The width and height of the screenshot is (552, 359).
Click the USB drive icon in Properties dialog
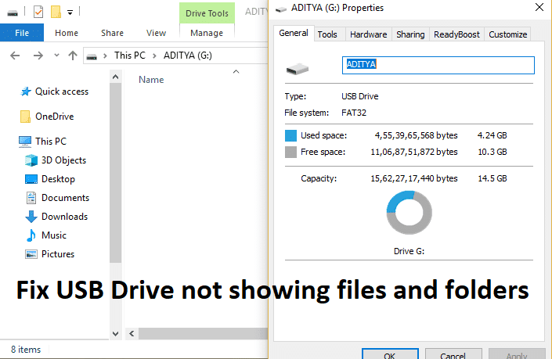tap(298, 69)
